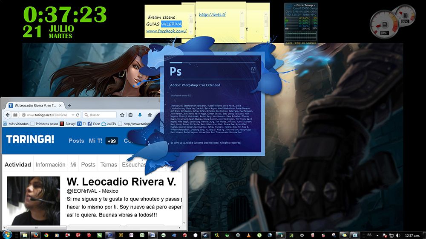Click the profile photo thumbnail
This screenshot has height=239, width=426.
[x=33, y=201]
